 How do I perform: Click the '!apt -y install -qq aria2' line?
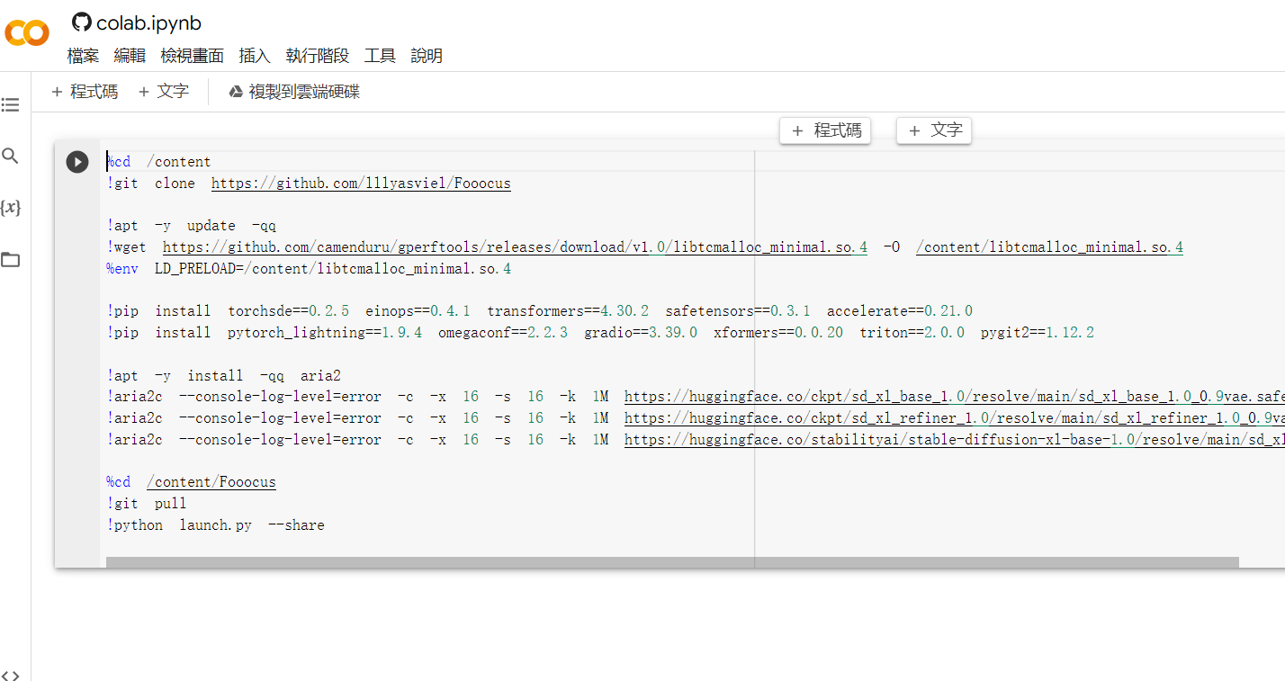[224, 376]
